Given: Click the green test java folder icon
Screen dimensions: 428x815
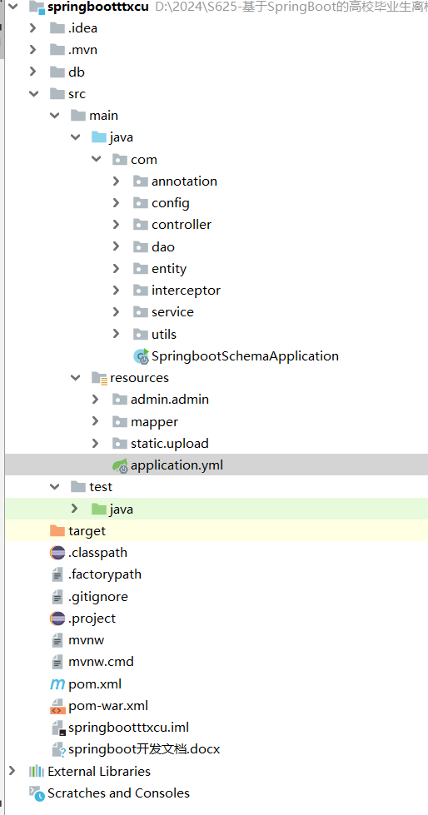Looking at the screenshot, I should (x=99, y=509).
